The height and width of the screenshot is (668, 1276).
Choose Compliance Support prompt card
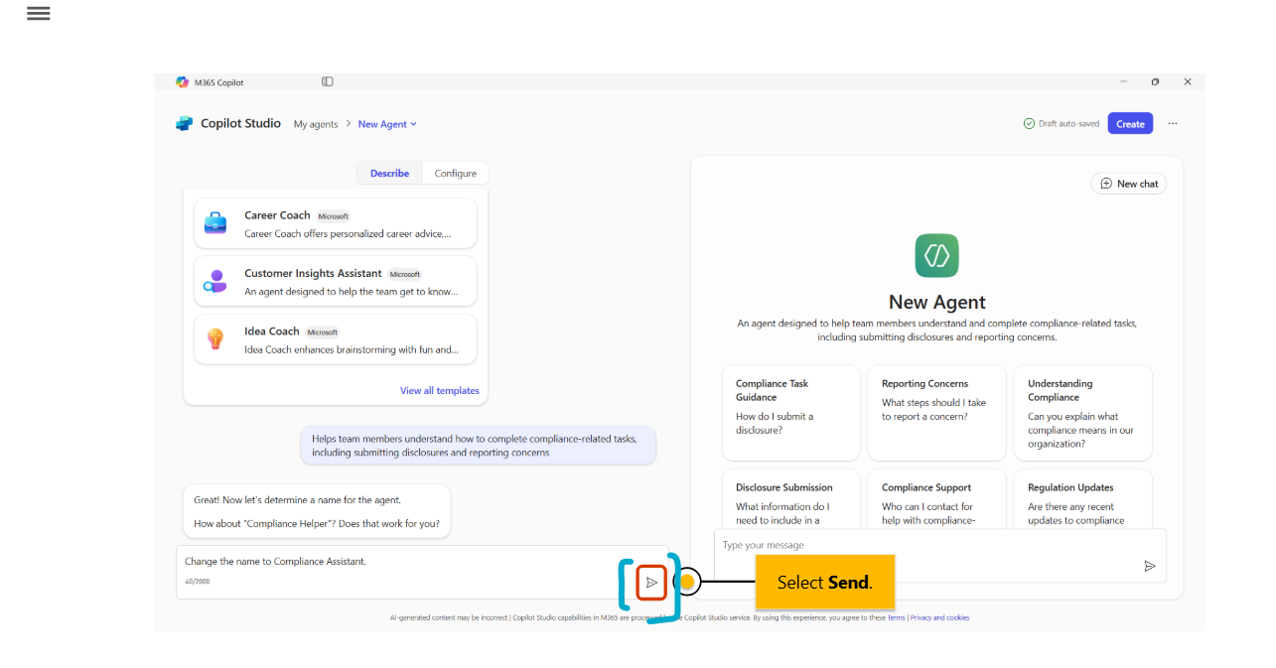[x=936, y=499]
